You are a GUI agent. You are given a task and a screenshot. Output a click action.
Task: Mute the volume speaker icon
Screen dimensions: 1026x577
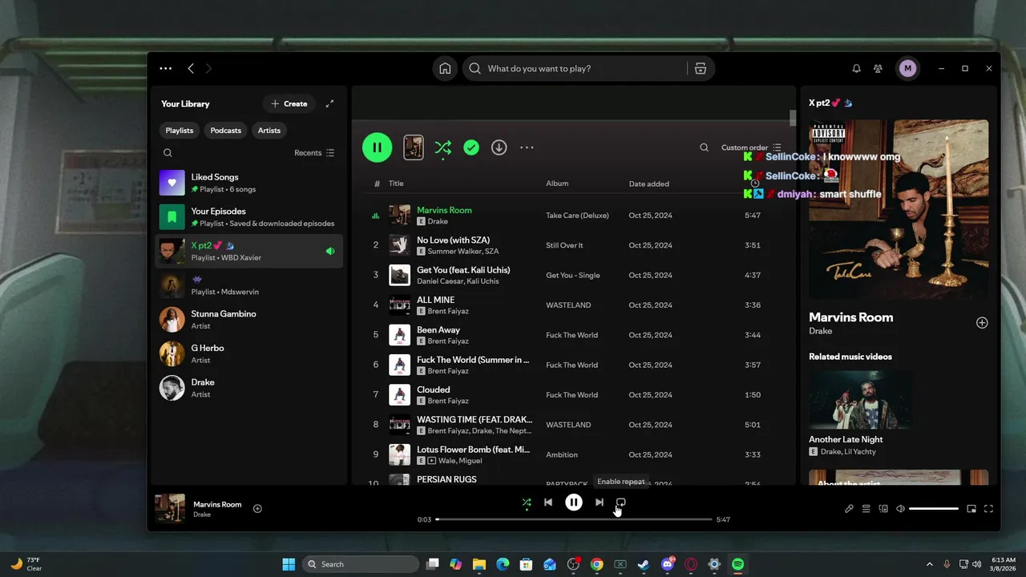pyautogui.click(x=900, y=509)
